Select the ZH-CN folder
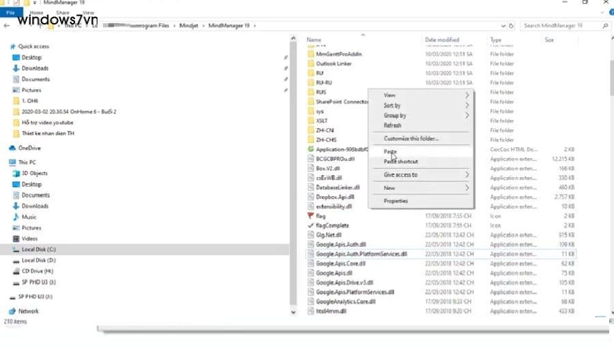The width and height of the screenshot is (614, 348). click(325, 131)
